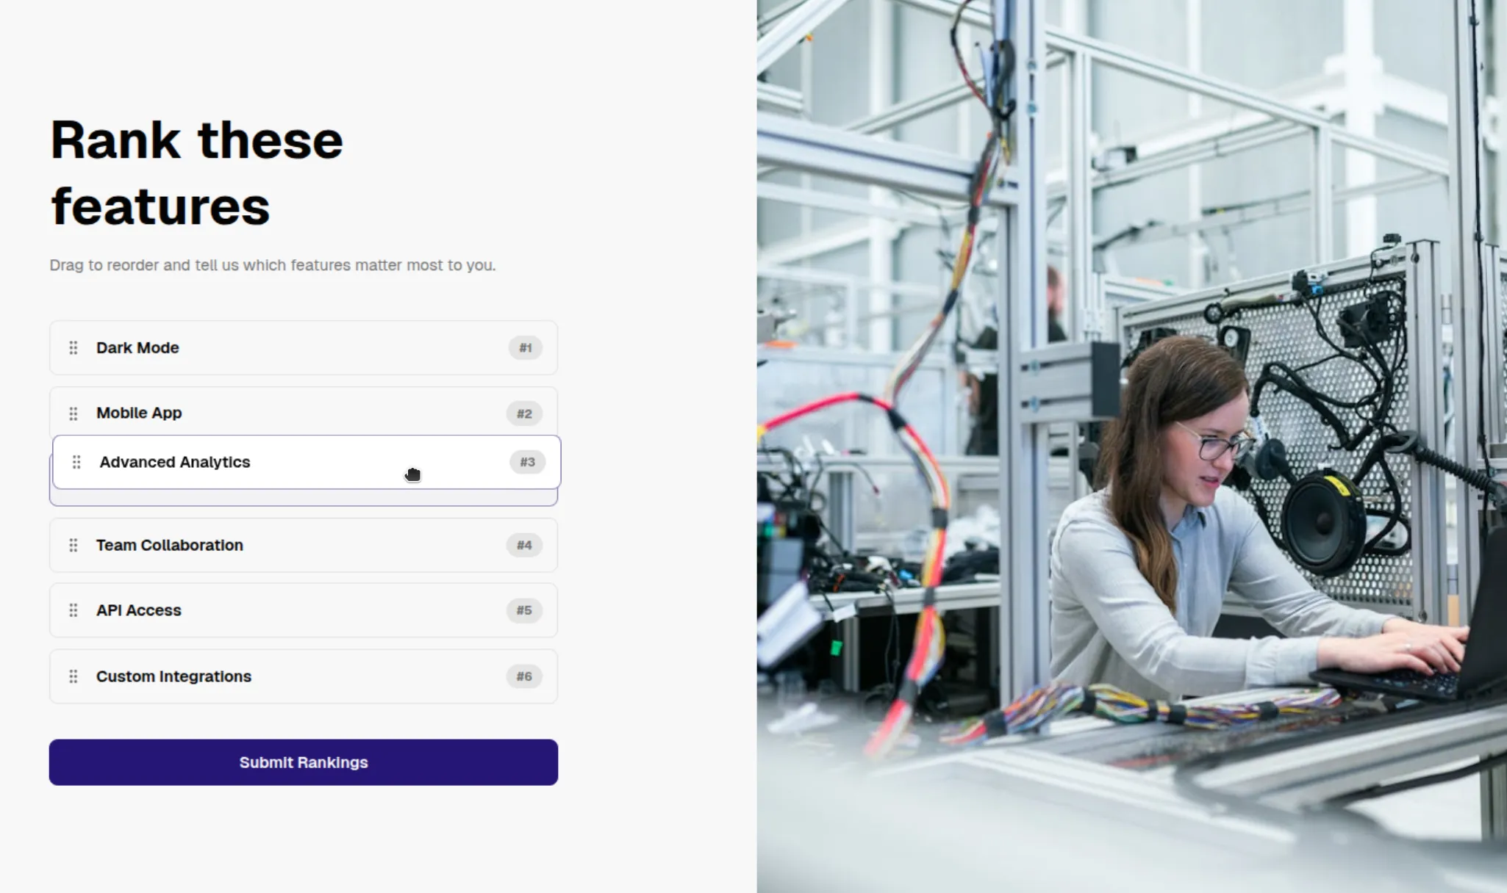Screen dimensions: 1507x893
Task: Click the Team Collaboration drag handle icon
Action: click(74, 545)
